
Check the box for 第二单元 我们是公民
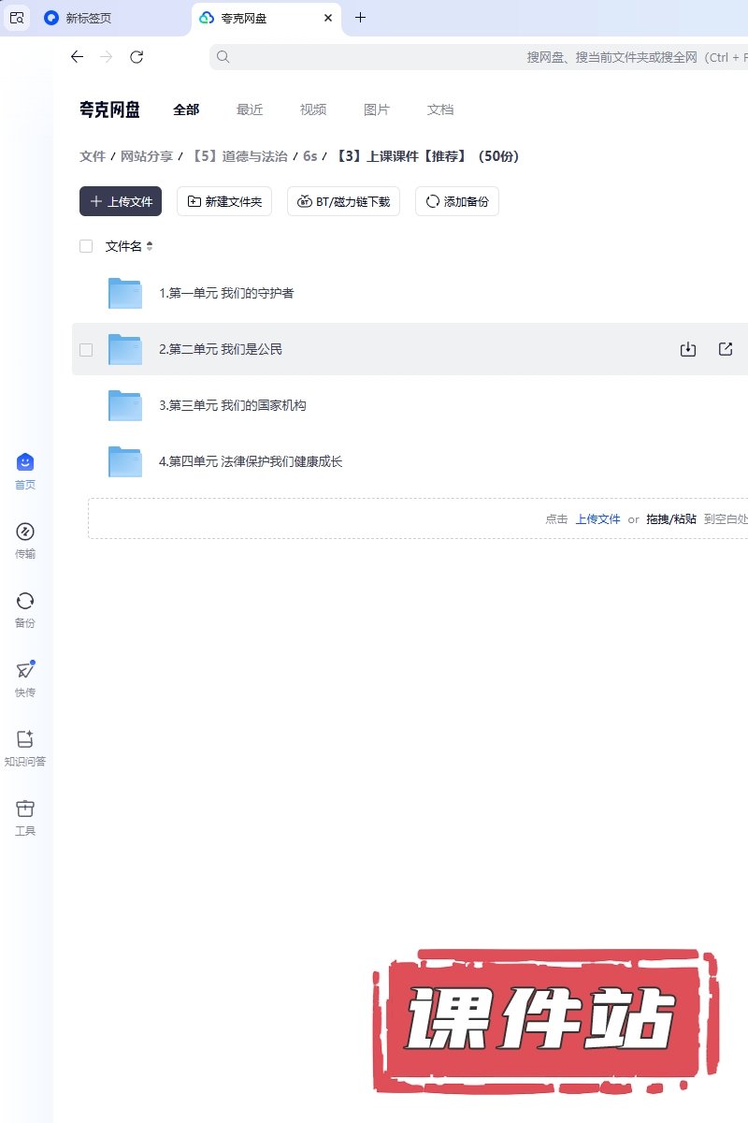point(86,349)
